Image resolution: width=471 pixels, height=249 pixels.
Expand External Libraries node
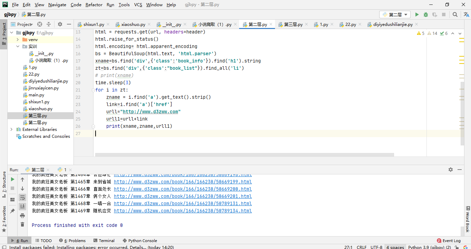12,130
